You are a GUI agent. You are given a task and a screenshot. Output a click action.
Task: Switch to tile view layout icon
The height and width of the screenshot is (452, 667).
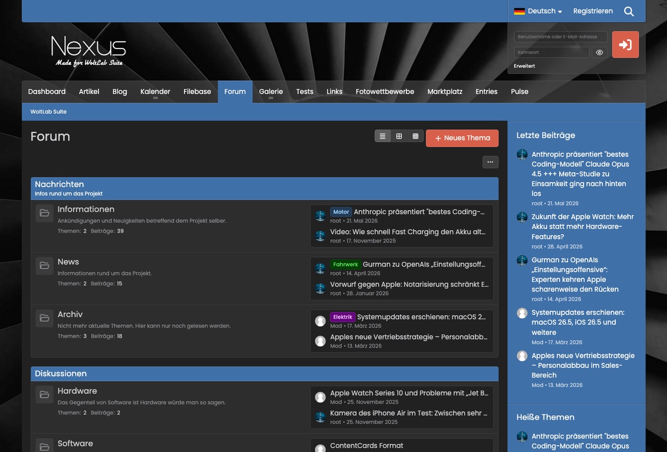399,136
